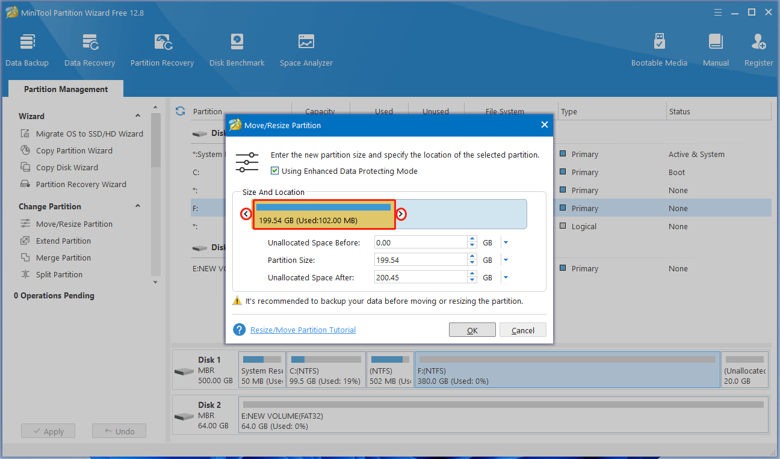Collapse the Wizard section in sidebar

tap(138, 116)
